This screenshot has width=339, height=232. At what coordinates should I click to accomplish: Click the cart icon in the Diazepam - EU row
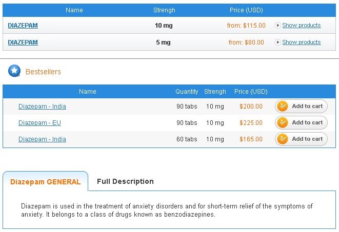pyautogui.click(x=282, y=123)
